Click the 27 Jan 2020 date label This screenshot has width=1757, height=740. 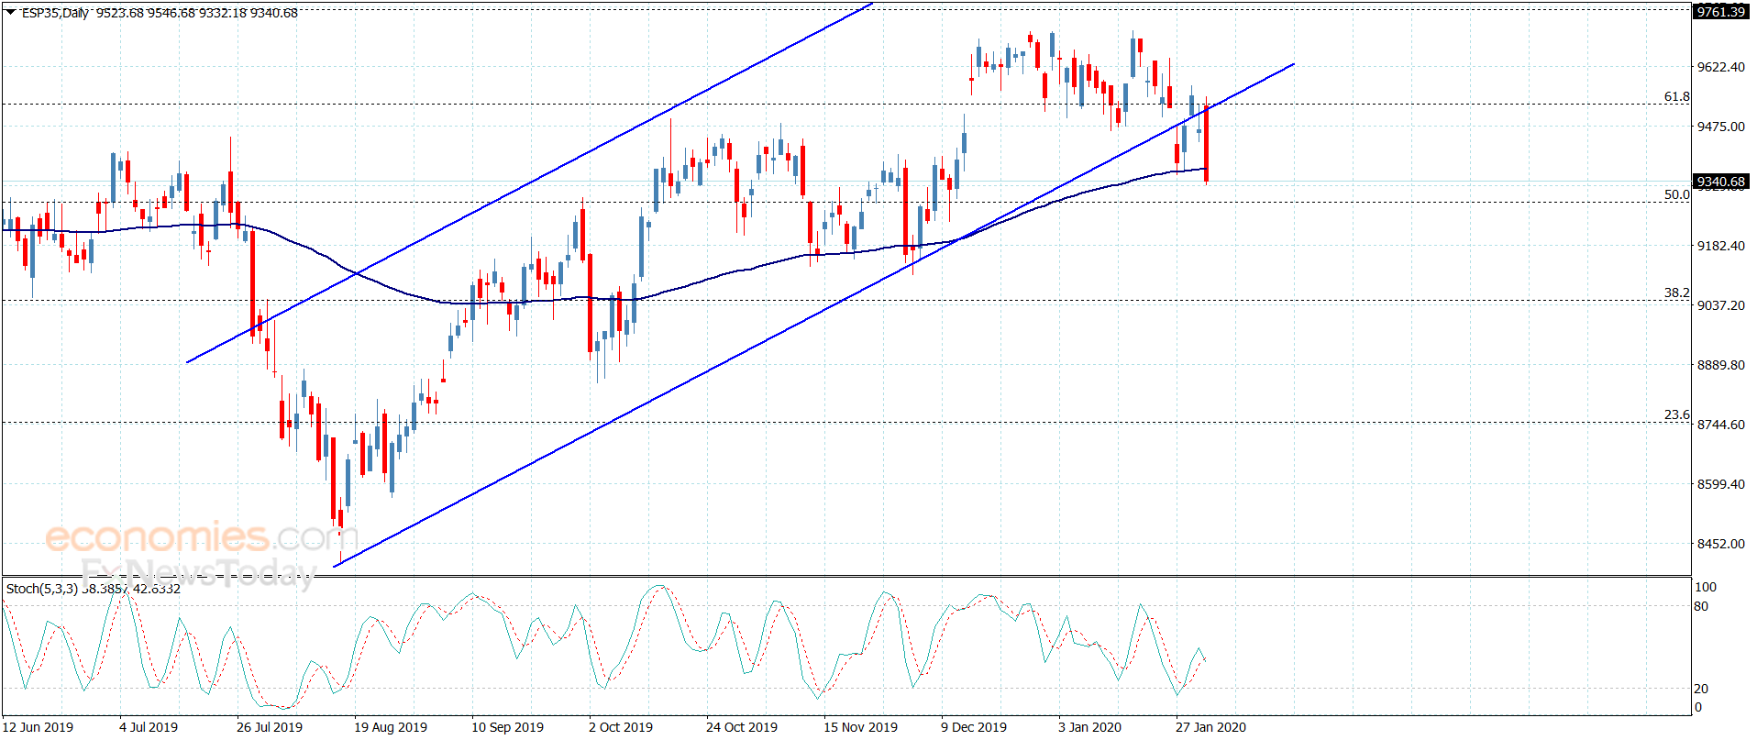point(1210,727)
